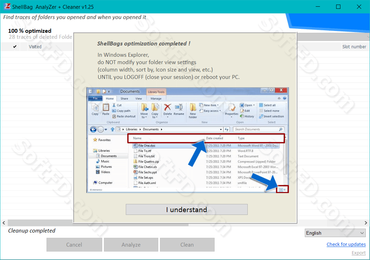This screenshot has height=260, width=370.
Task: Close the ShellBag AnalyZer window
Action: (359, 7)
